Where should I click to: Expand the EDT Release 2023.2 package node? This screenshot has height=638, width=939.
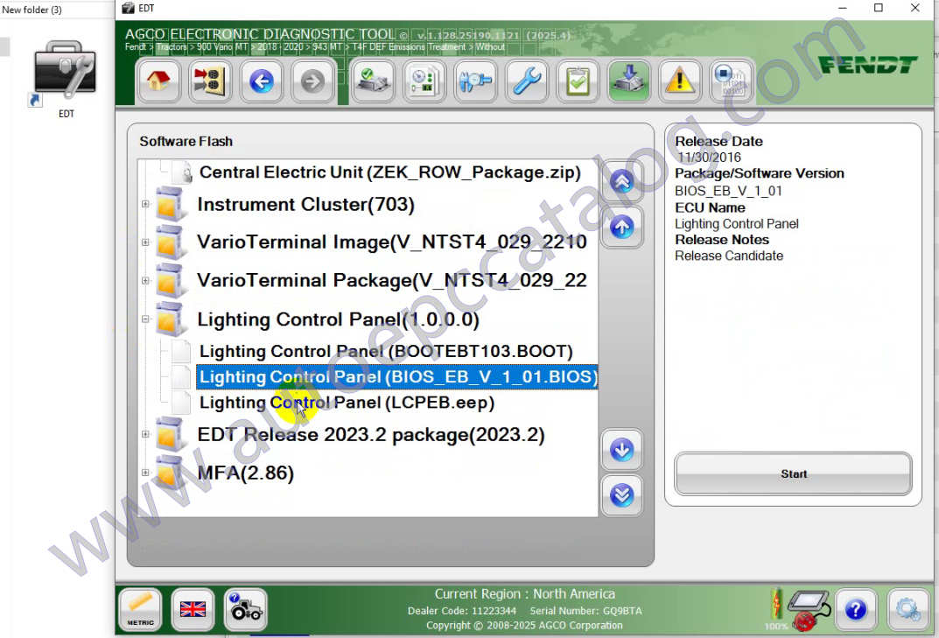[x=145, y=434]
